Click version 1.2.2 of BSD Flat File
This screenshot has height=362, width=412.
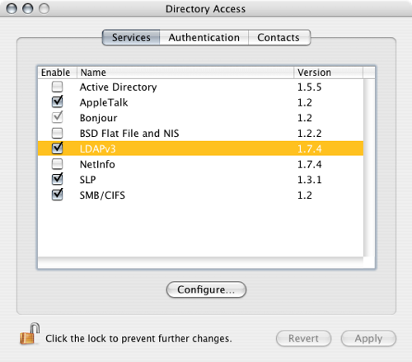pyautogui.click(x=309, y=134)
